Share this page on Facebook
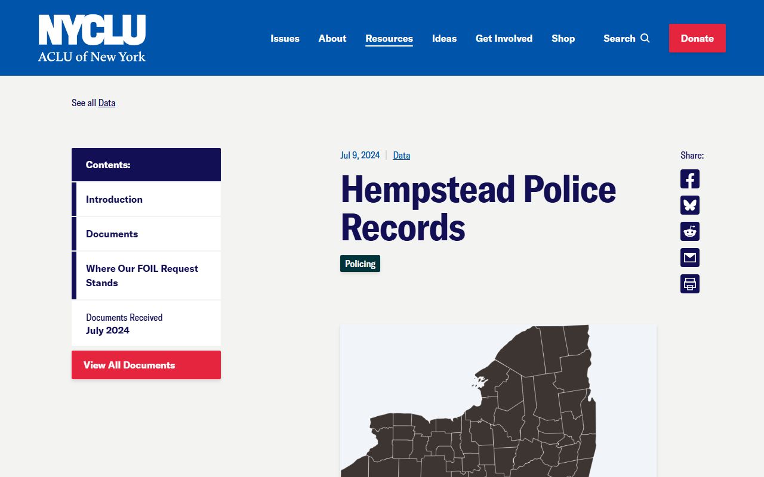This screenshot has height=477, width=764. (x=690, y=179)
